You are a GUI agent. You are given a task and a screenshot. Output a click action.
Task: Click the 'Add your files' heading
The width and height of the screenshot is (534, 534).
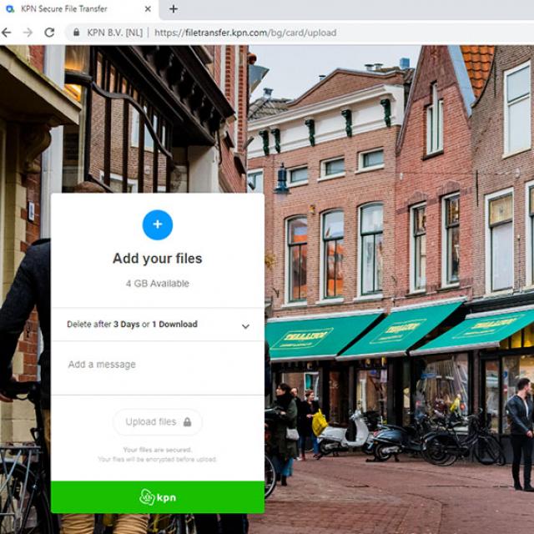[x=157, y=259]
